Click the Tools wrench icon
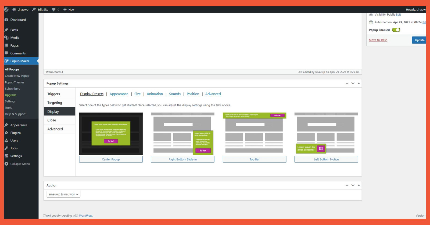 [x=6, y=148]
